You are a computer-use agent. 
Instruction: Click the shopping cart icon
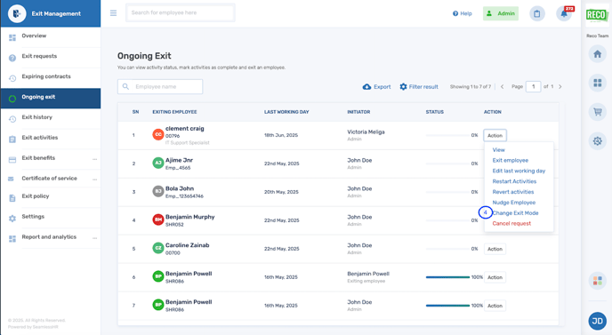coord(597,112)
